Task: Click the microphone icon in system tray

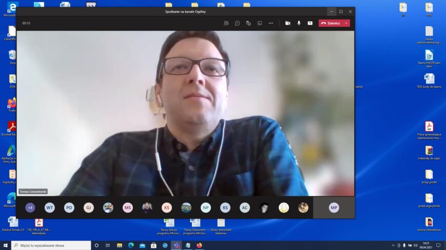Action: 404,245
